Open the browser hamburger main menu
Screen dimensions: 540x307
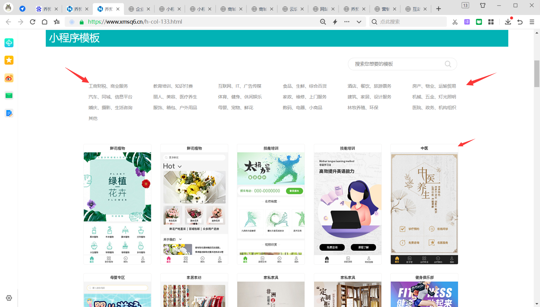coord(532,22)
